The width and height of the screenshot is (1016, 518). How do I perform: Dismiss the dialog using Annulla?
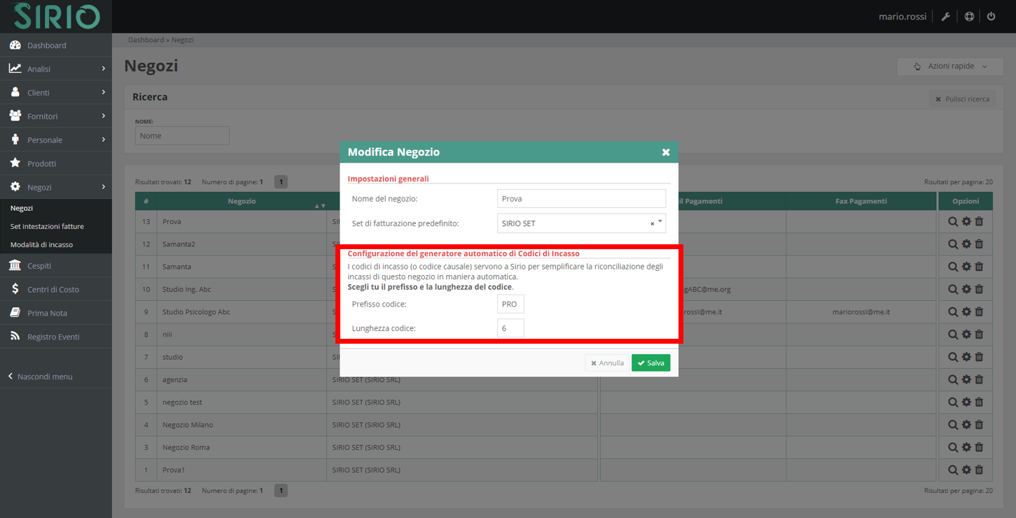tap(606, 363)
